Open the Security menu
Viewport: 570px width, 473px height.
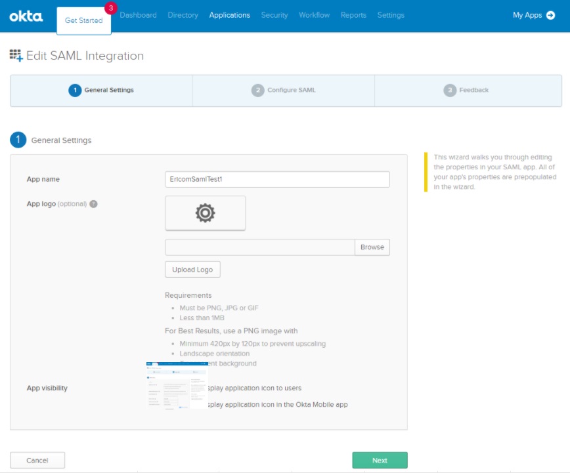coord(274,15)
